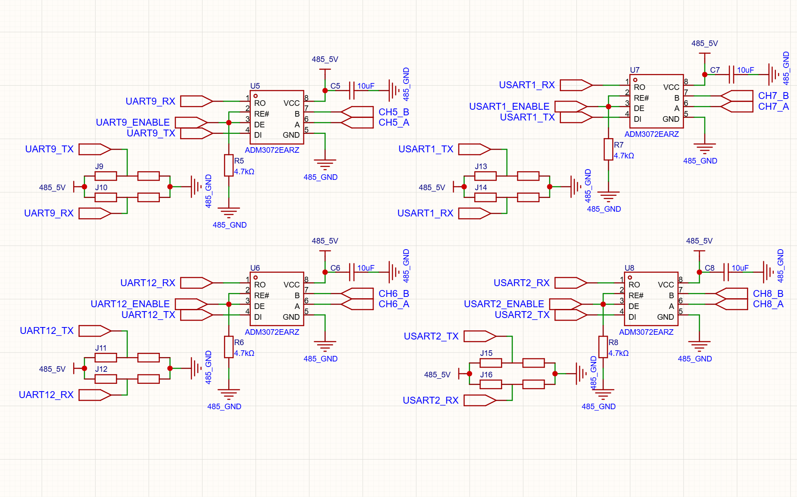Screen dimensions: 797x497
Task: Select capacitor C5 symbol
Action: click(352, 91)
